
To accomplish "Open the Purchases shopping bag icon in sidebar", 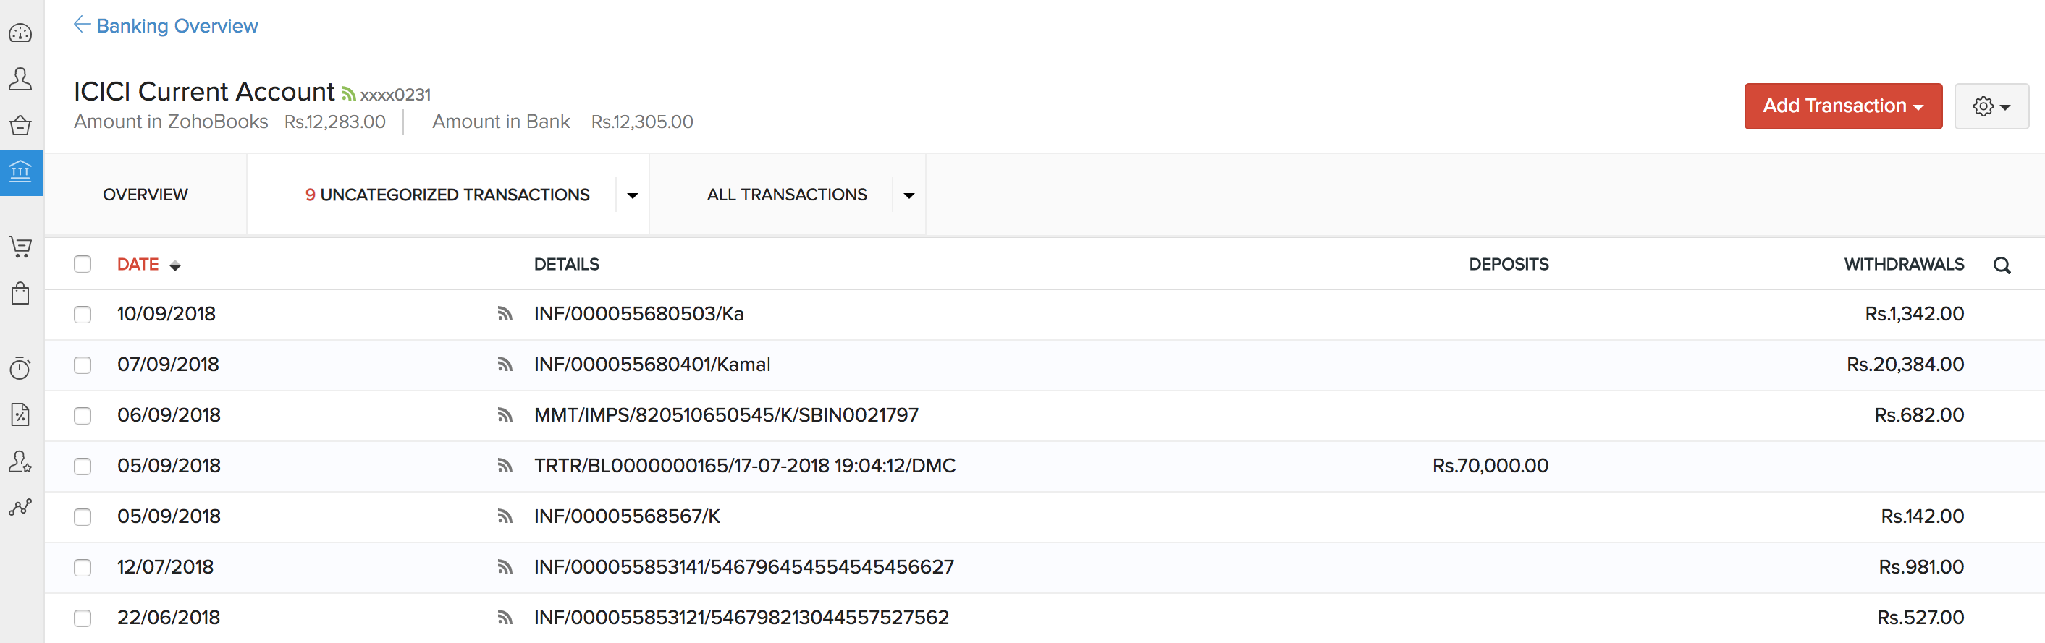I will point(21,294).
